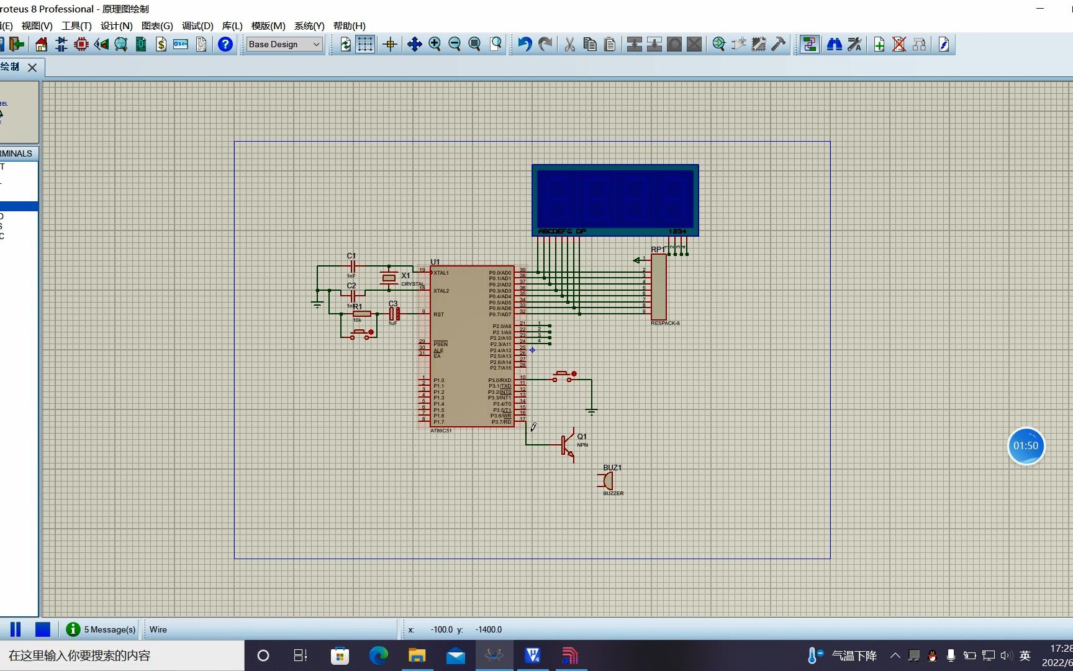Click the Zoom to fit sheet icon
This screenshot has height=671, width=1073.
coord(474,44)
